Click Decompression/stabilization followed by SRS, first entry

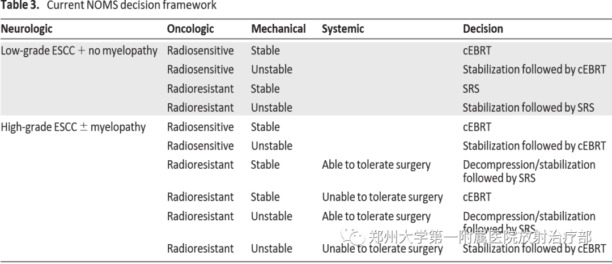[x=529, y=172]
